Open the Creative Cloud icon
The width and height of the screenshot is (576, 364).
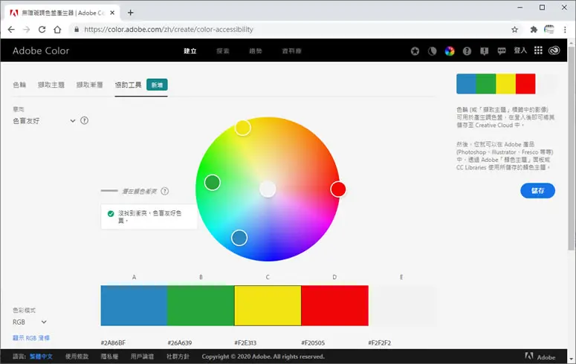(x=554, y=51)
